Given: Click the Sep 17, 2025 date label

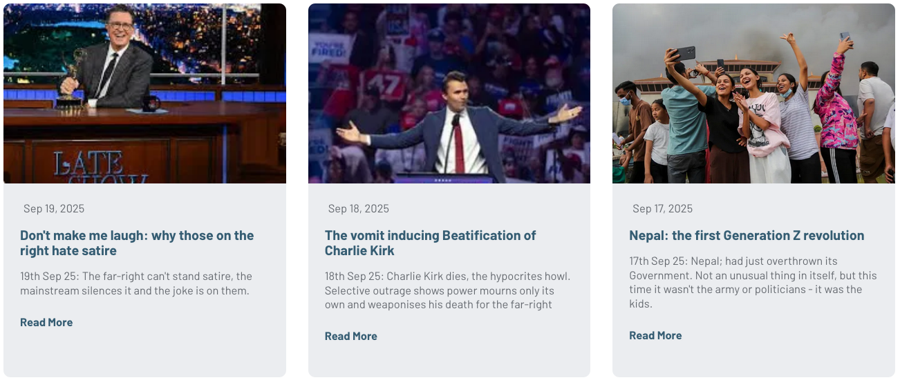Looking at the screenshot, I should click(662, 208).
